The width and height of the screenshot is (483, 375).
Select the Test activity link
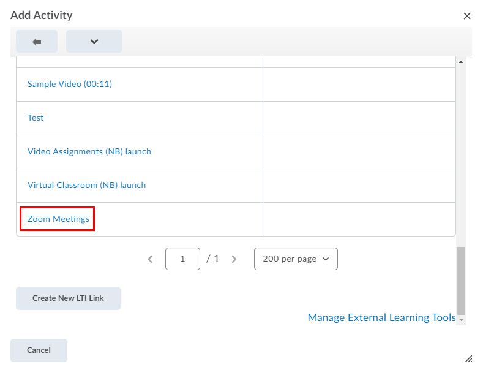pos(36,118)
